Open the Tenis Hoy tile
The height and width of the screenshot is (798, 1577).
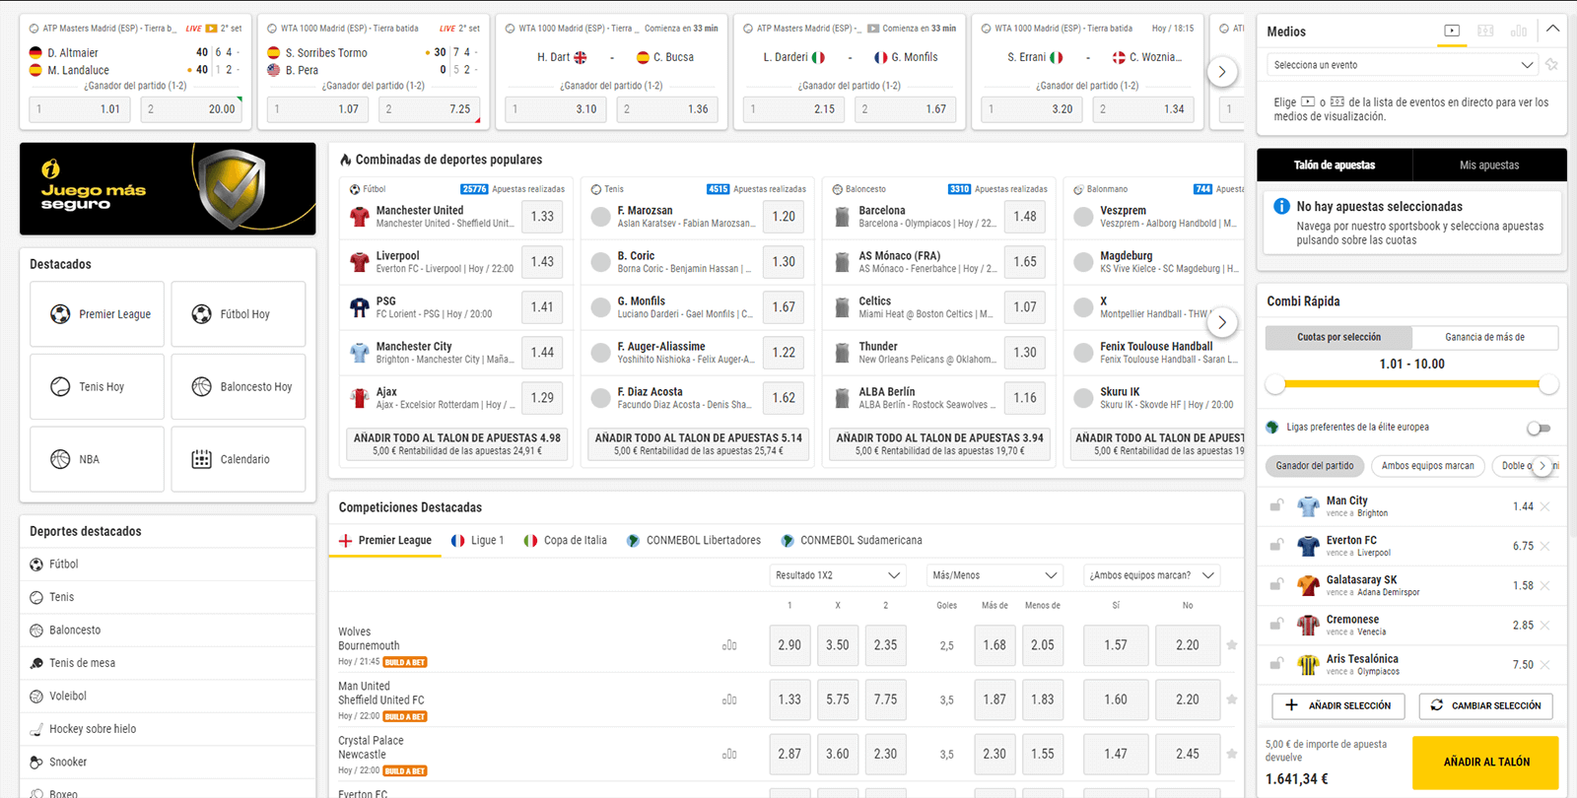97,387
